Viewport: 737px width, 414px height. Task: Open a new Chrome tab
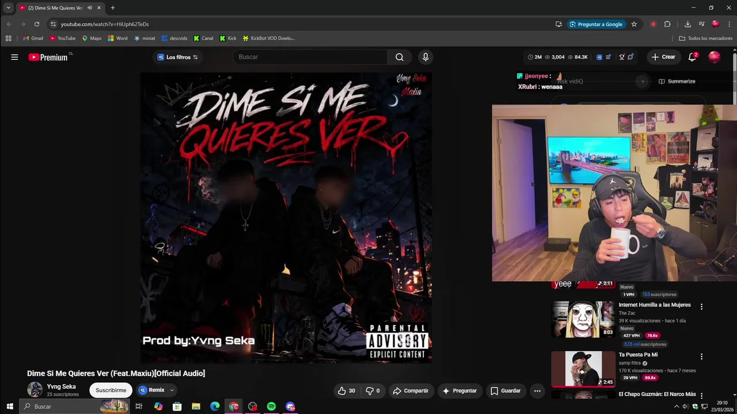[113, 8]
